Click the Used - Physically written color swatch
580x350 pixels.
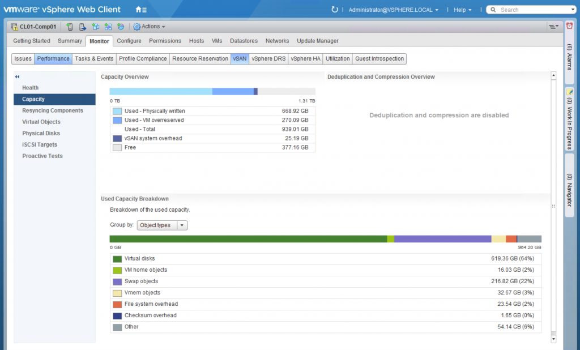[117, 111]
